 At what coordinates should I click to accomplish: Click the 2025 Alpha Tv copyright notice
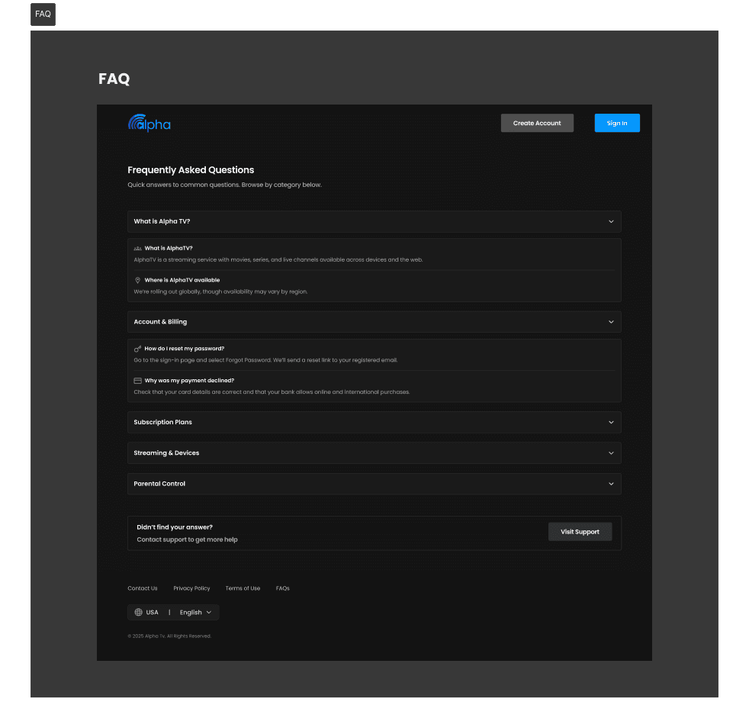(169, 636)
